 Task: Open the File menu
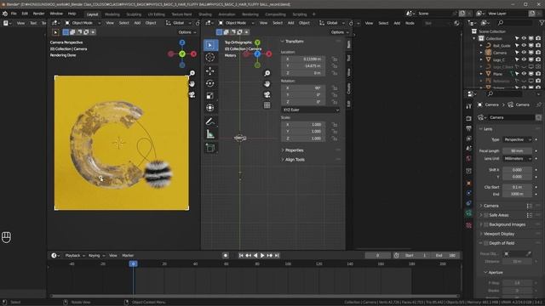pos(14,14)
